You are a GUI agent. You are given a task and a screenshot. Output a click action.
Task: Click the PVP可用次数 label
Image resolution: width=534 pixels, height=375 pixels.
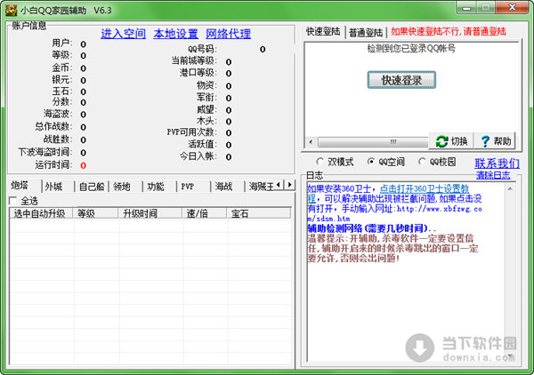pos(191,132)
